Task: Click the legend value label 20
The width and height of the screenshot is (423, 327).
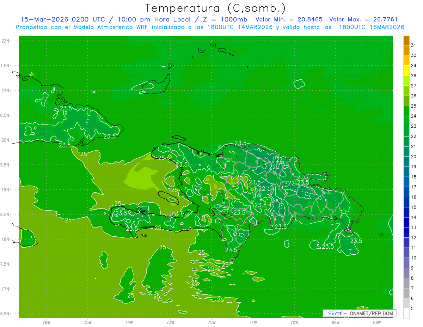Action: [x=413, y=157]
